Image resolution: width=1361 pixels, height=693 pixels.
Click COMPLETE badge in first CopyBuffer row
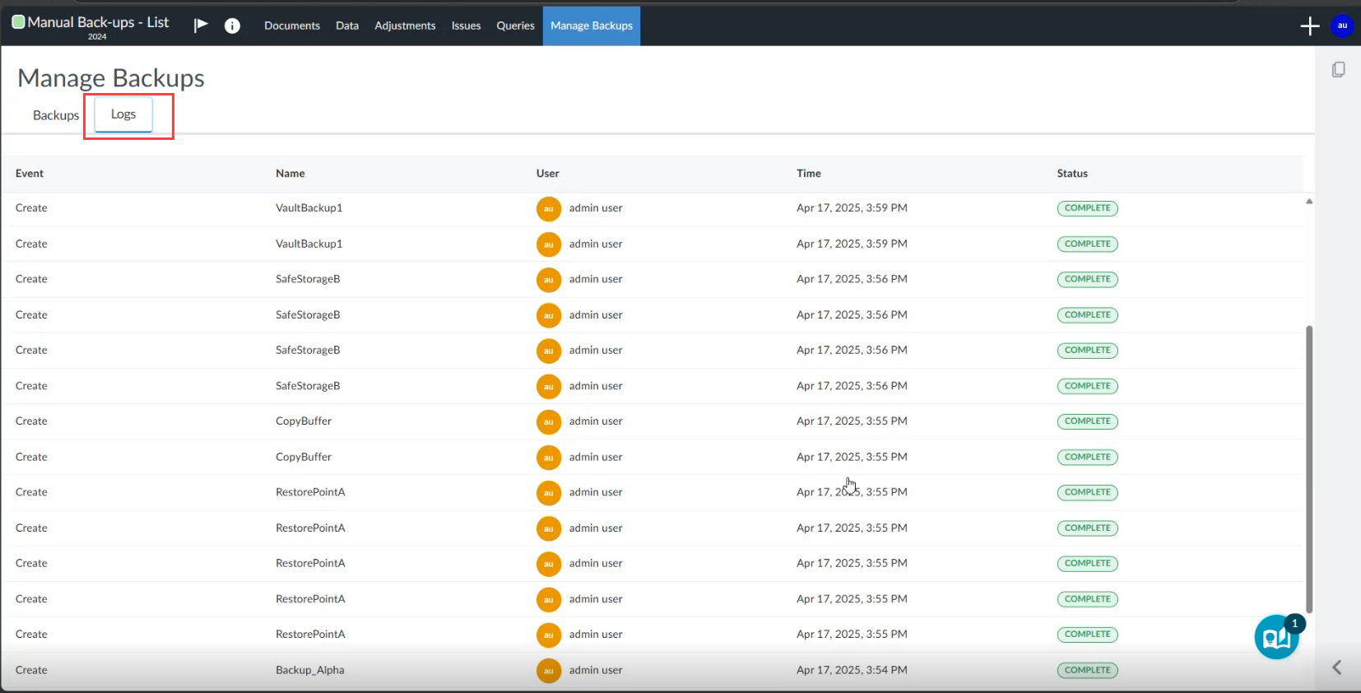[1087, 421]
